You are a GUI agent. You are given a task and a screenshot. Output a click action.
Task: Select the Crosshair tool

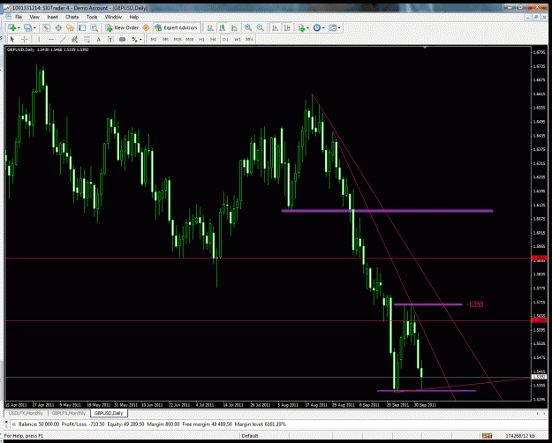[25, 40]
